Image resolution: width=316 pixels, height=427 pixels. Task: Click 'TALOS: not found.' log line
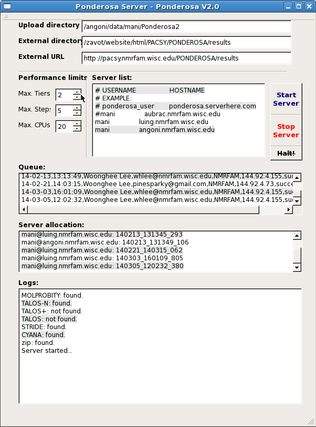click(x=49, y=319)
